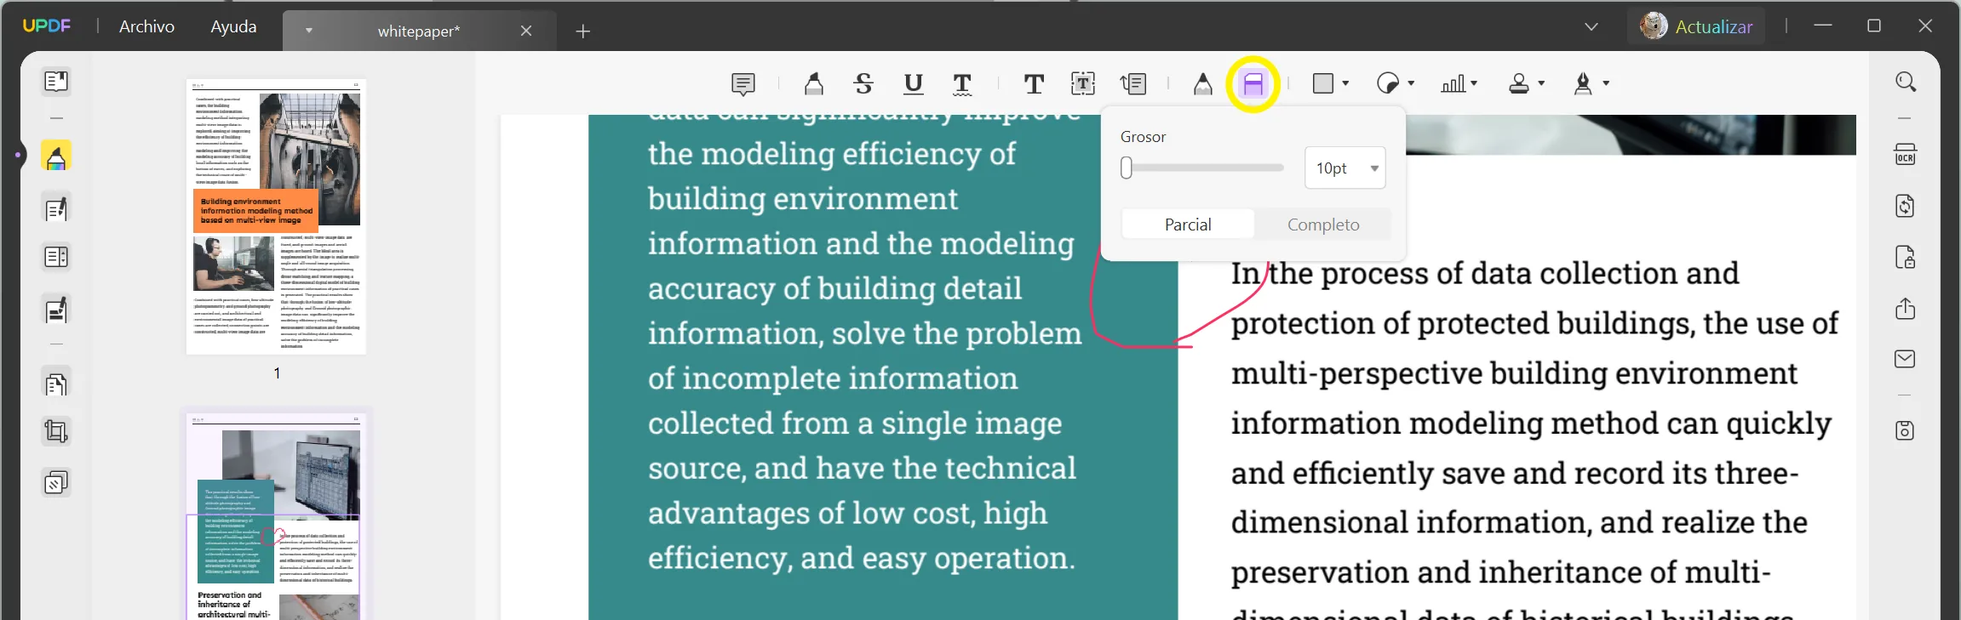Select page 2 thumbnail
This screenshot has height=620, width=1961.
tap(276, 517)
